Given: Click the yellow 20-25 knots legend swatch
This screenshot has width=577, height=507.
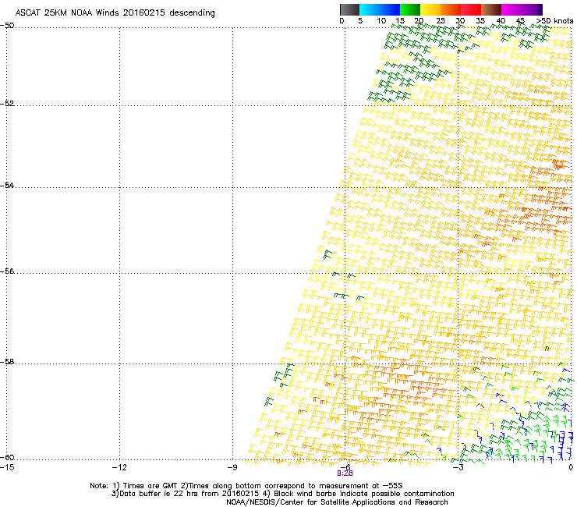Looking at the screenshot, I should [430, 9].
